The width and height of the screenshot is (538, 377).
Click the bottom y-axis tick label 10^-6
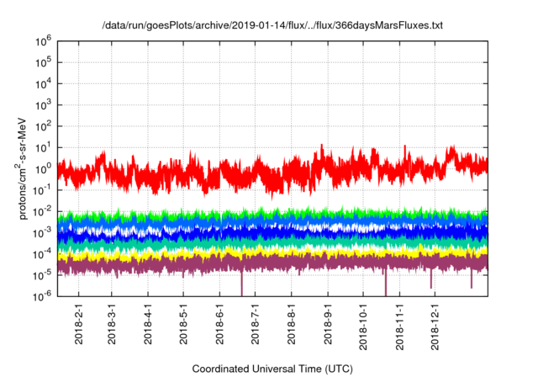click(x=45, y=295)
